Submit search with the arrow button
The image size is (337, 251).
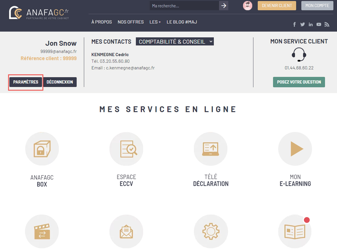(223, 6)
